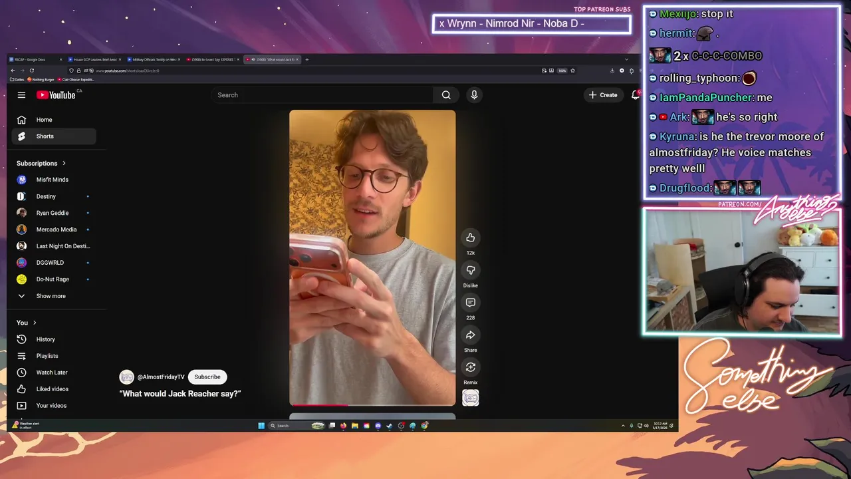Open Watch Later in sidebar
Image resolution: width=851 pixels, height=479 pixels.
[54, 373]
